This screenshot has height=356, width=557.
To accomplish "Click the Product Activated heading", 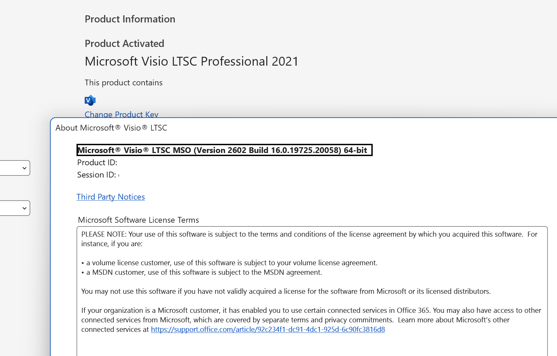I will 124,44.
